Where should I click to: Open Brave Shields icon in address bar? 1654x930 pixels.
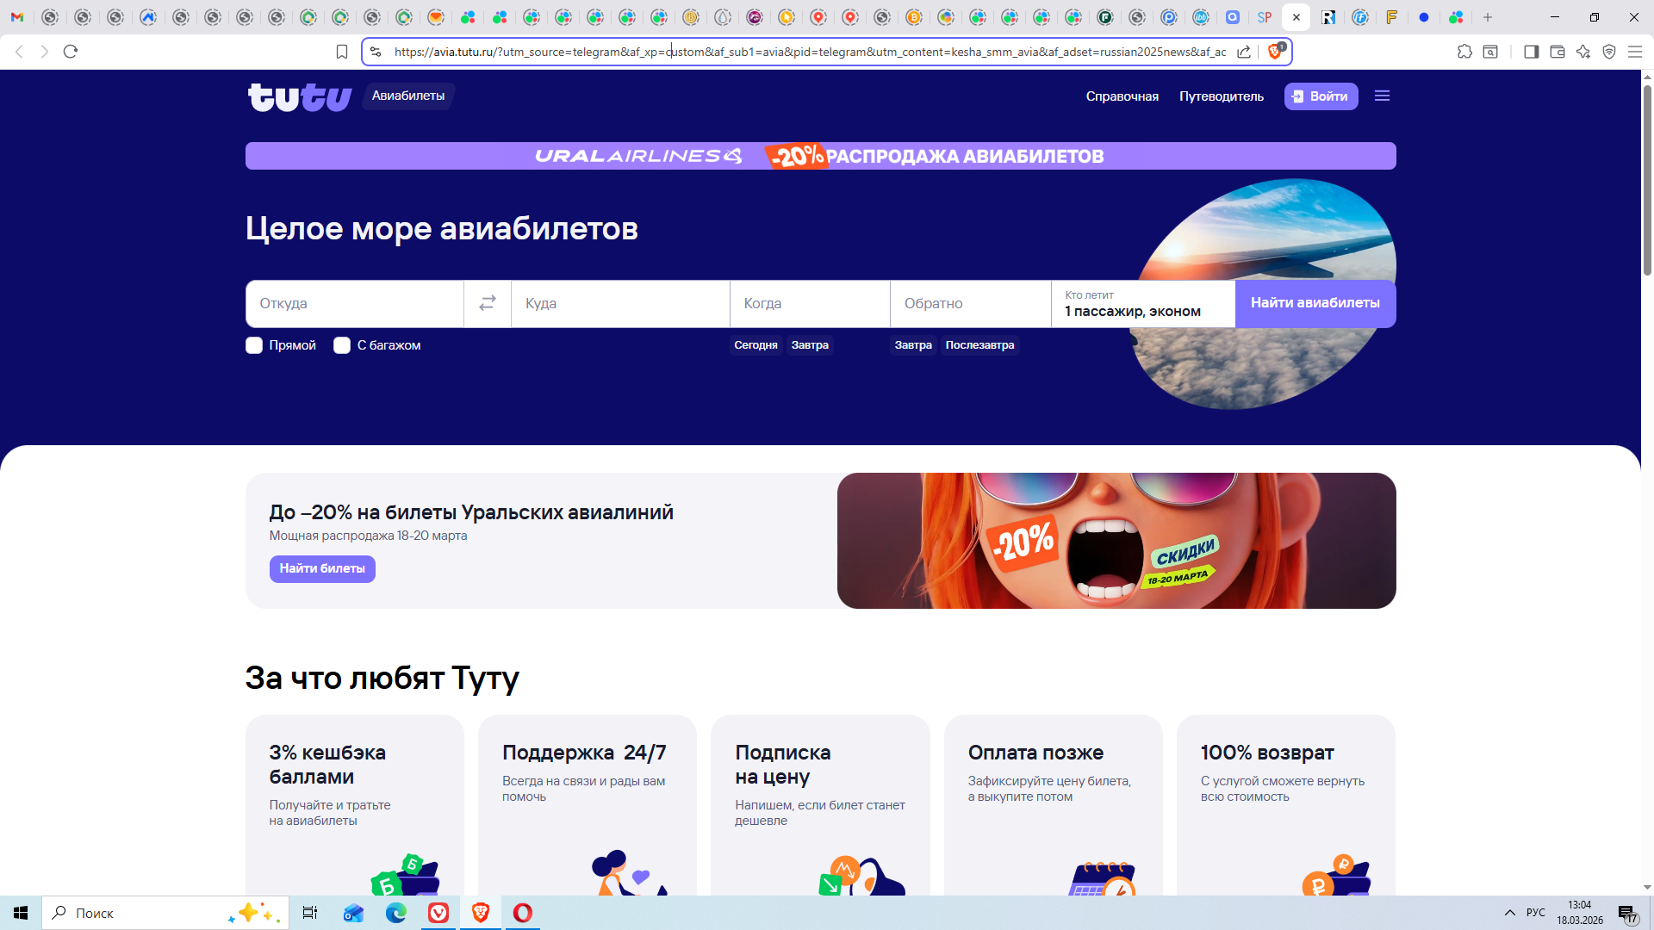pos(1275,52)
